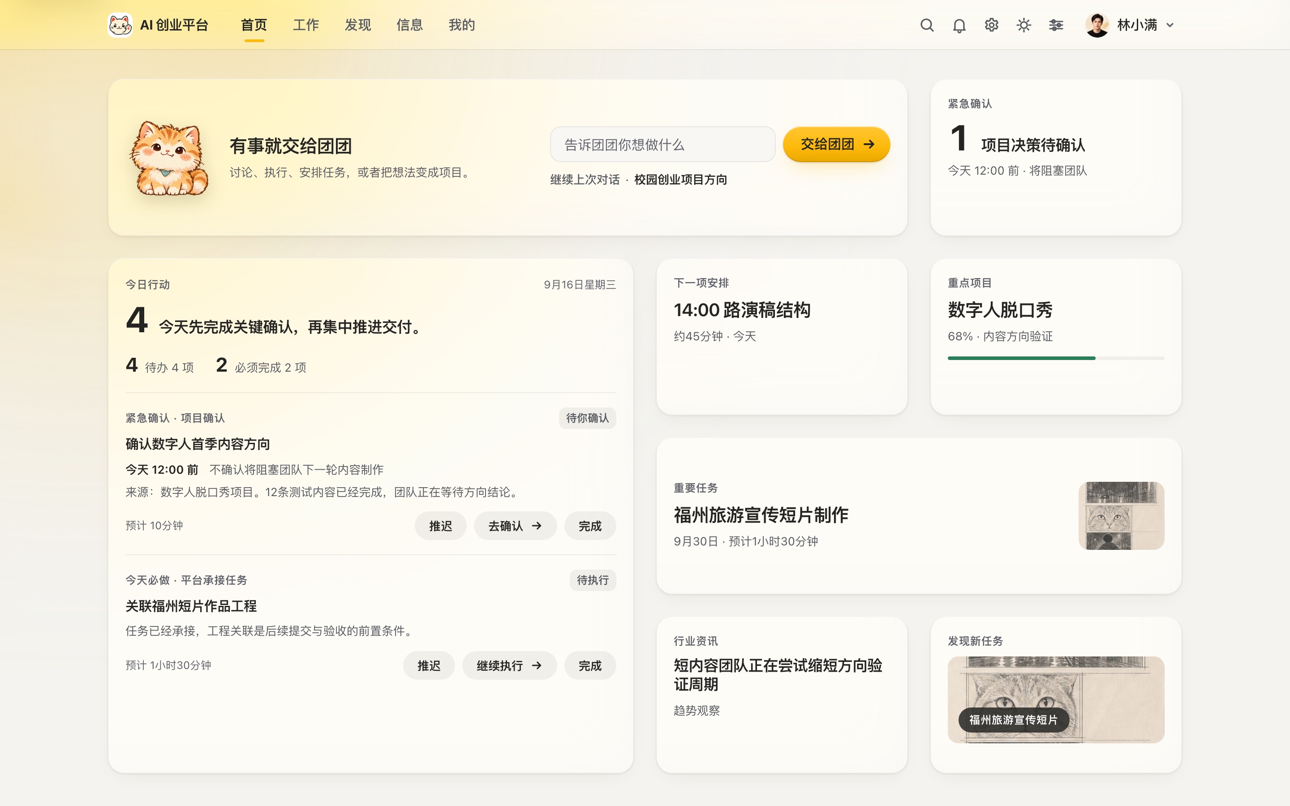This screenshot has height=806, width=1290.
Task: Click the 发现新任务 cat sketch thumbnail
Action: click(x=1055, y=699)
